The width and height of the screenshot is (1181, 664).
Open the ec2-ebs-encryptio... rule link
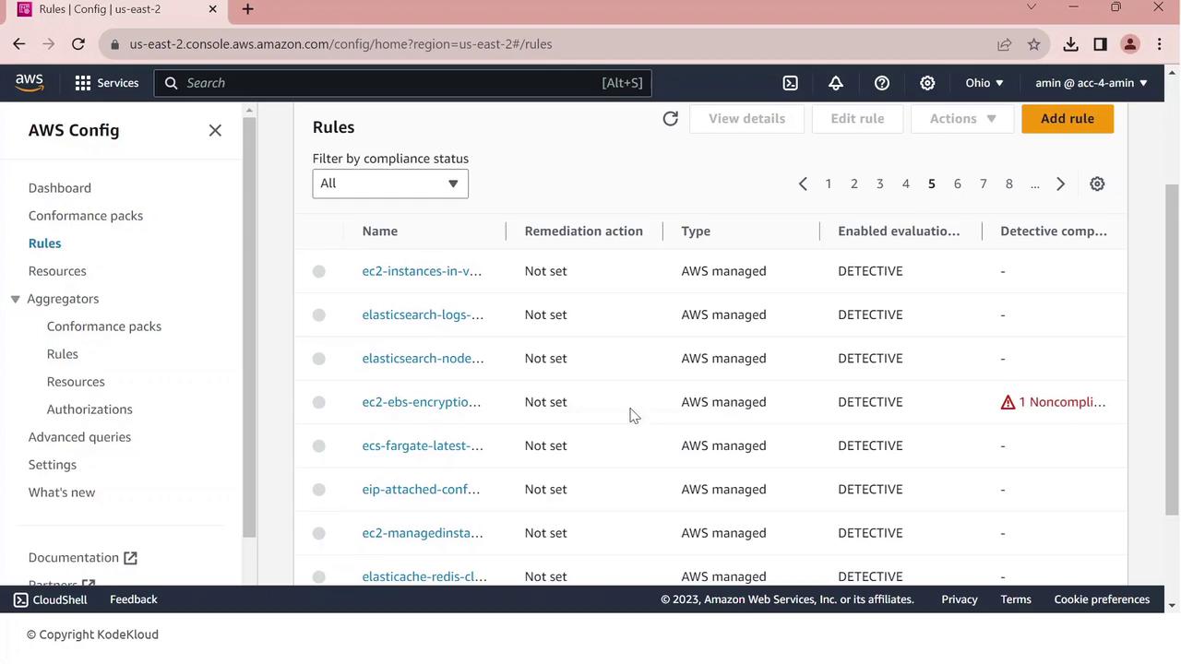coord(422,402)
